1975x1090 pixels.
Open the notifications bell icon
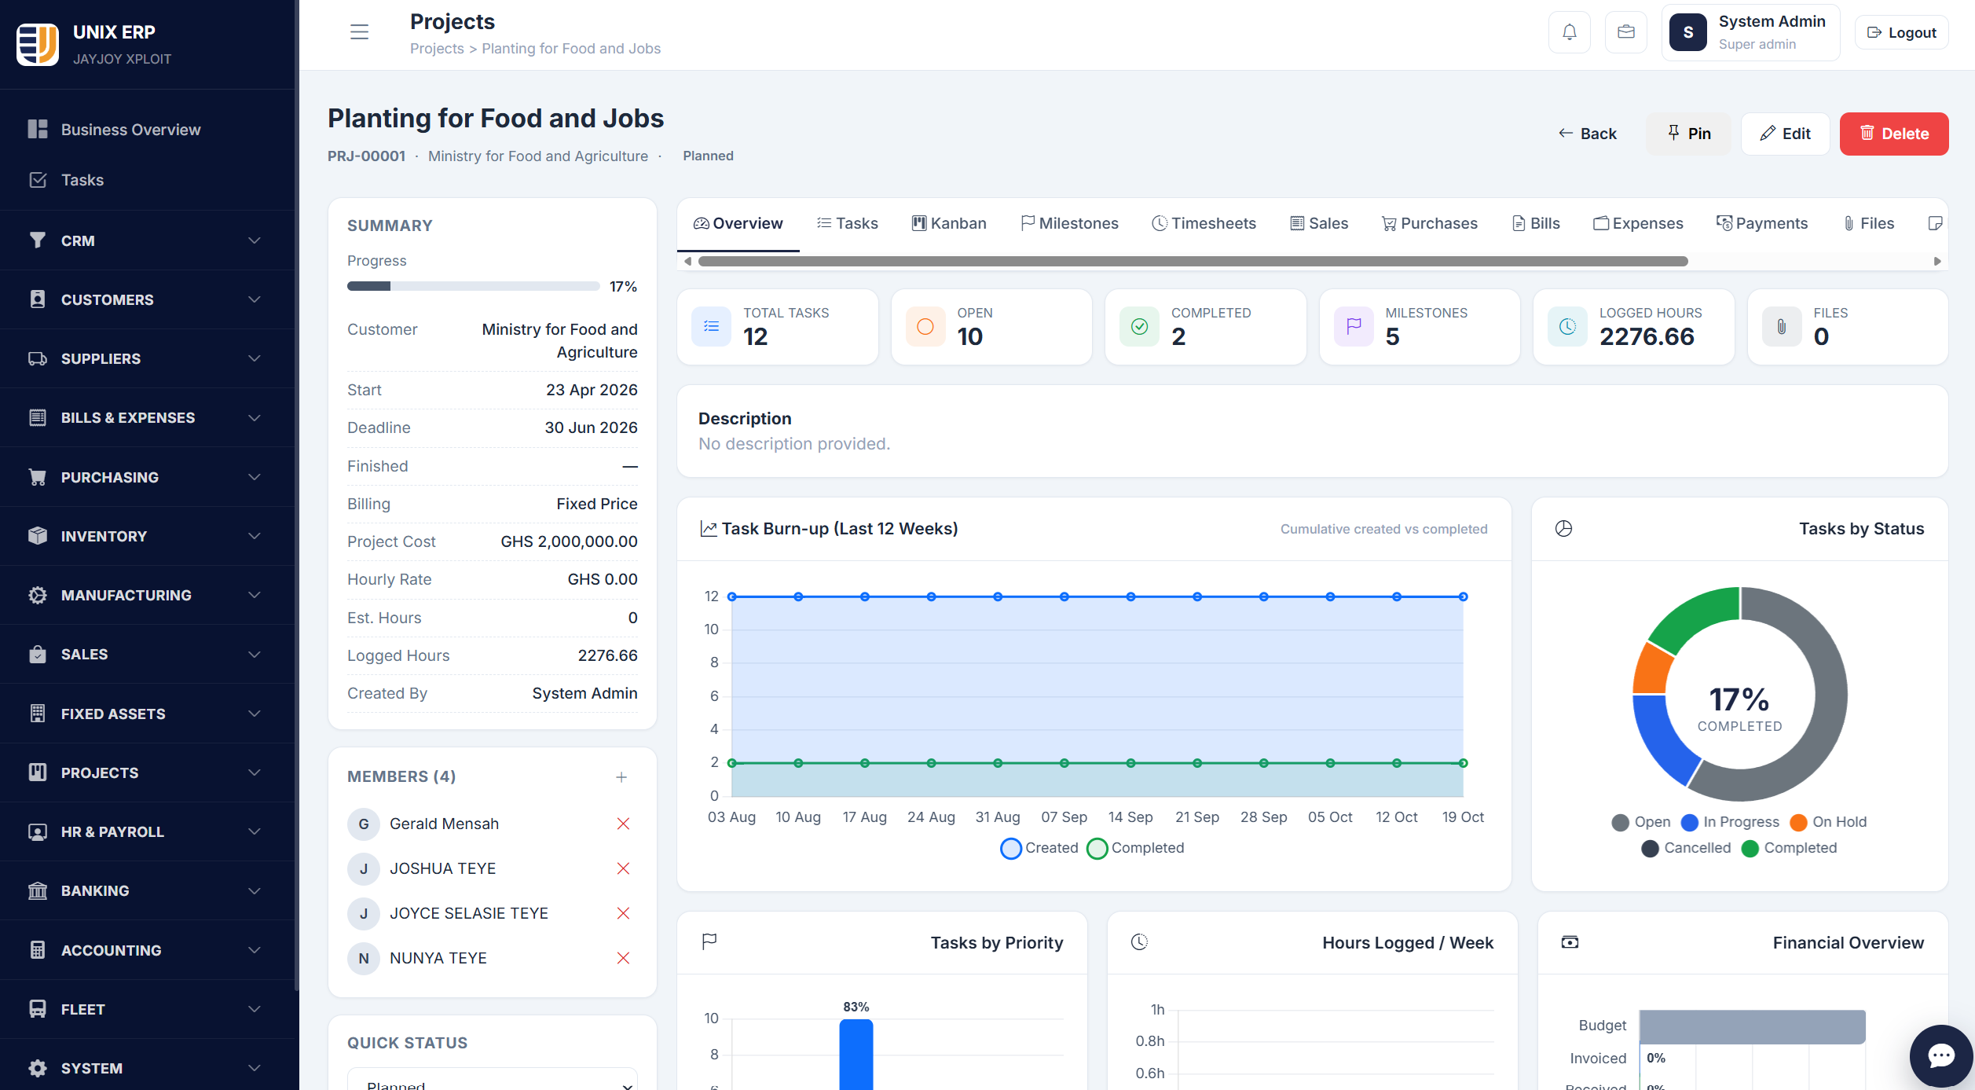point(1569,32)
